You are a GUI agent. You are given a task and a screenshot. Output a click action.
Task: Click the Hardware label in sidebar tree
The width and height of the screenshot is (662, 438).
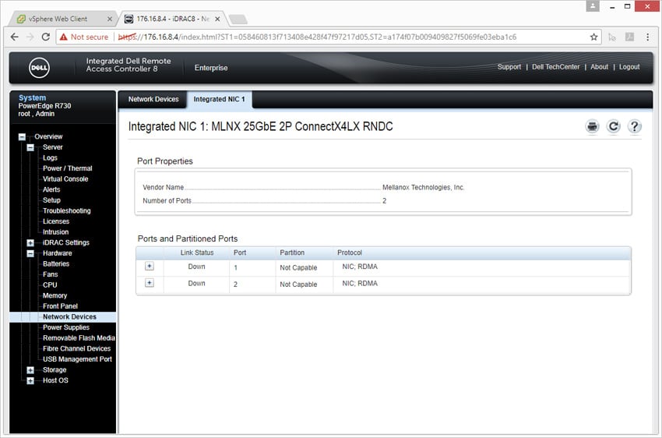click(x=57, y=253)
